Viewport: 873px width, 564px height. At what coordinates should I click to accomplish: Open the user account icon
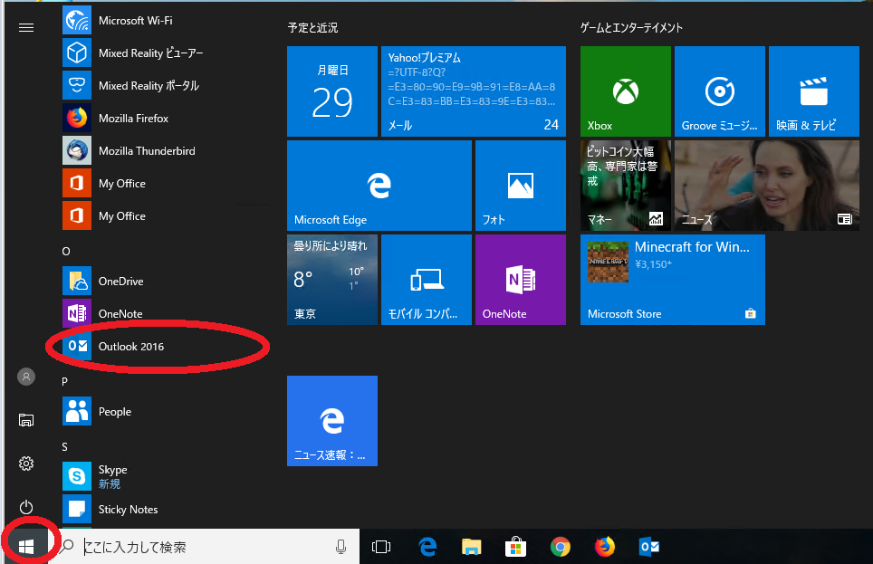(26, 377)
